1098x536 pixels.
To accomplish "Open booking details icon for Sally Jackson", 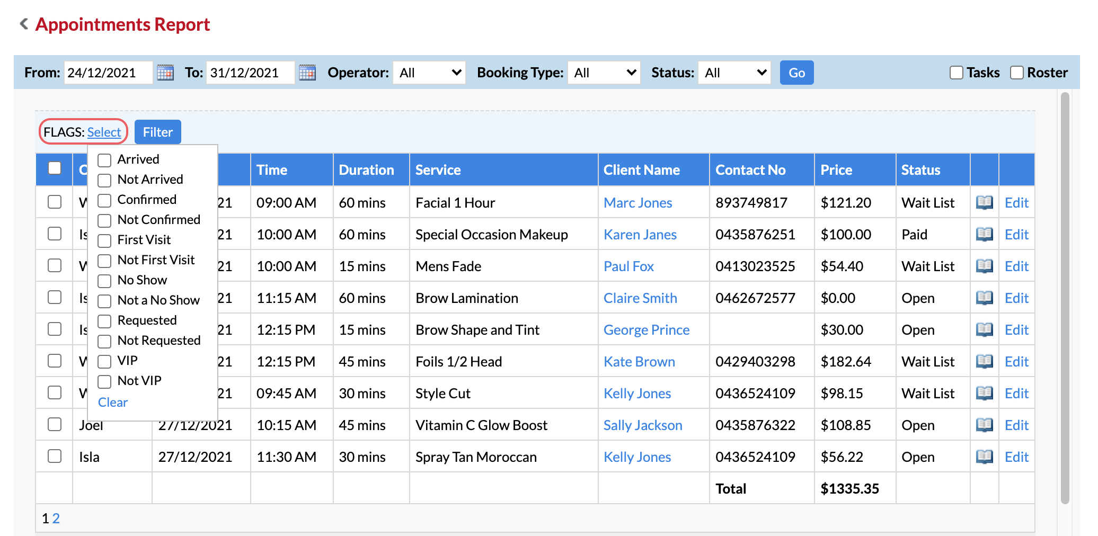I will [985, 425].
